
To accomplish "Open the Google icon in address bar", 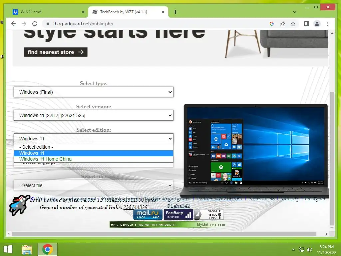I will coord(272,24).
